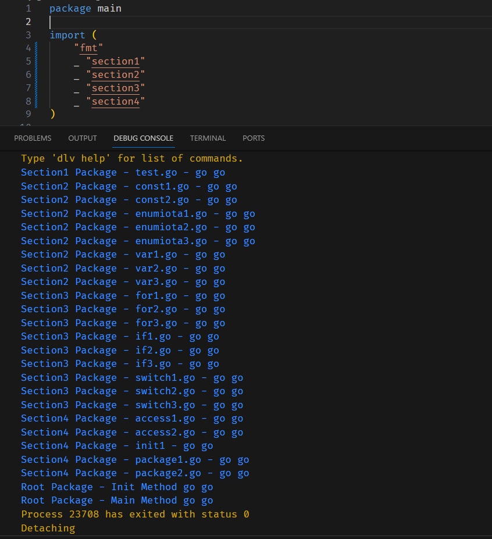Click the "section4" import path

coord(116,102)
